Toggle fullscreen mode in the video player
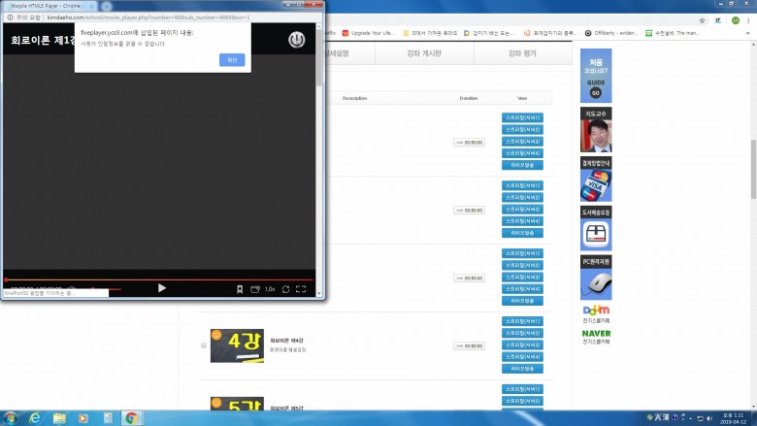This screenshot has width=757, height=426. click(301, 289)
